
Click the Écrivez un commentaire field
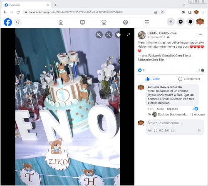point(165,123)
